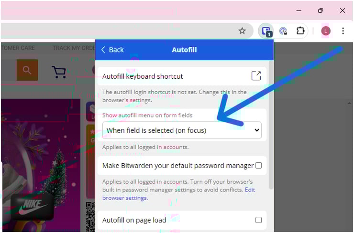Click the password manager extension icon with lock

coord(283,31)
